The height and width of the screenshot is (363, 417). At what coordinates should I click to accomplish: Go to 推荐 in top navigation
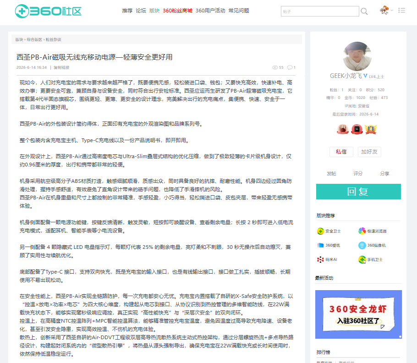(127, 11)
